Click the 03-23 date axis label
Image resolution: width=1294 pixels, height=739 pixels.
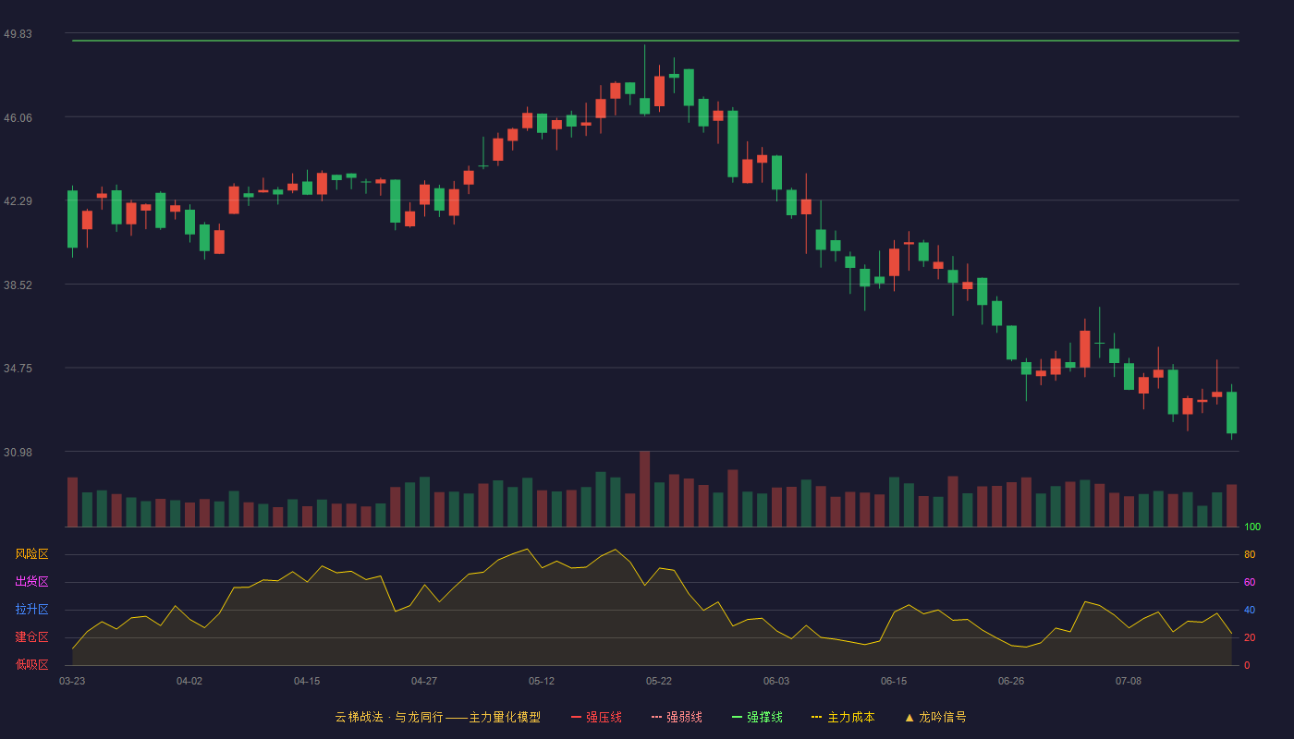pyautogui.click(x=72, y=681)
